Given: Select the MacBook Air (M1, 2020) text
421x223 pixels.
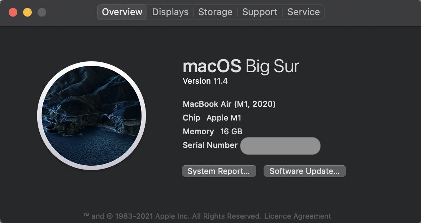Looking at the screenshot, I should [229, 104].
